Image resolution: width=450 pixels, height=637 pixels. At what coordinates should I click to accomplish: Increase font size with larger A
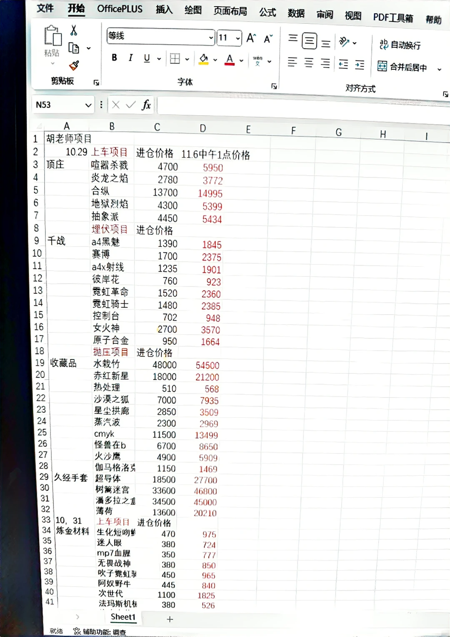pyautogui.click(x=251, y=38)
